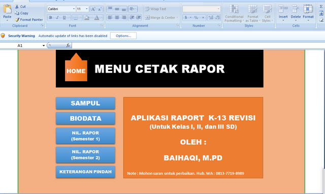325x194 pixels.
Task: Open the Number Format combo box
Action: pyautogui.click(x=201, y=9)
